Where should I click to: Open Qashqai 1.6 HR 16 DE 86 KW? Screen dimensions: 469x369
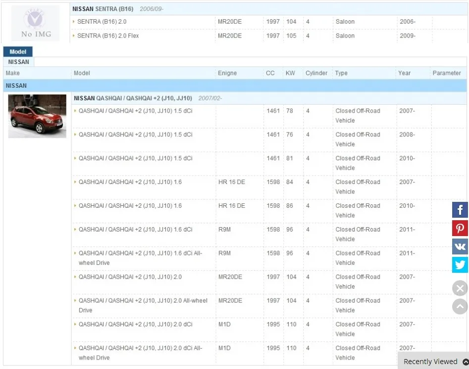[x=130, y=206]
